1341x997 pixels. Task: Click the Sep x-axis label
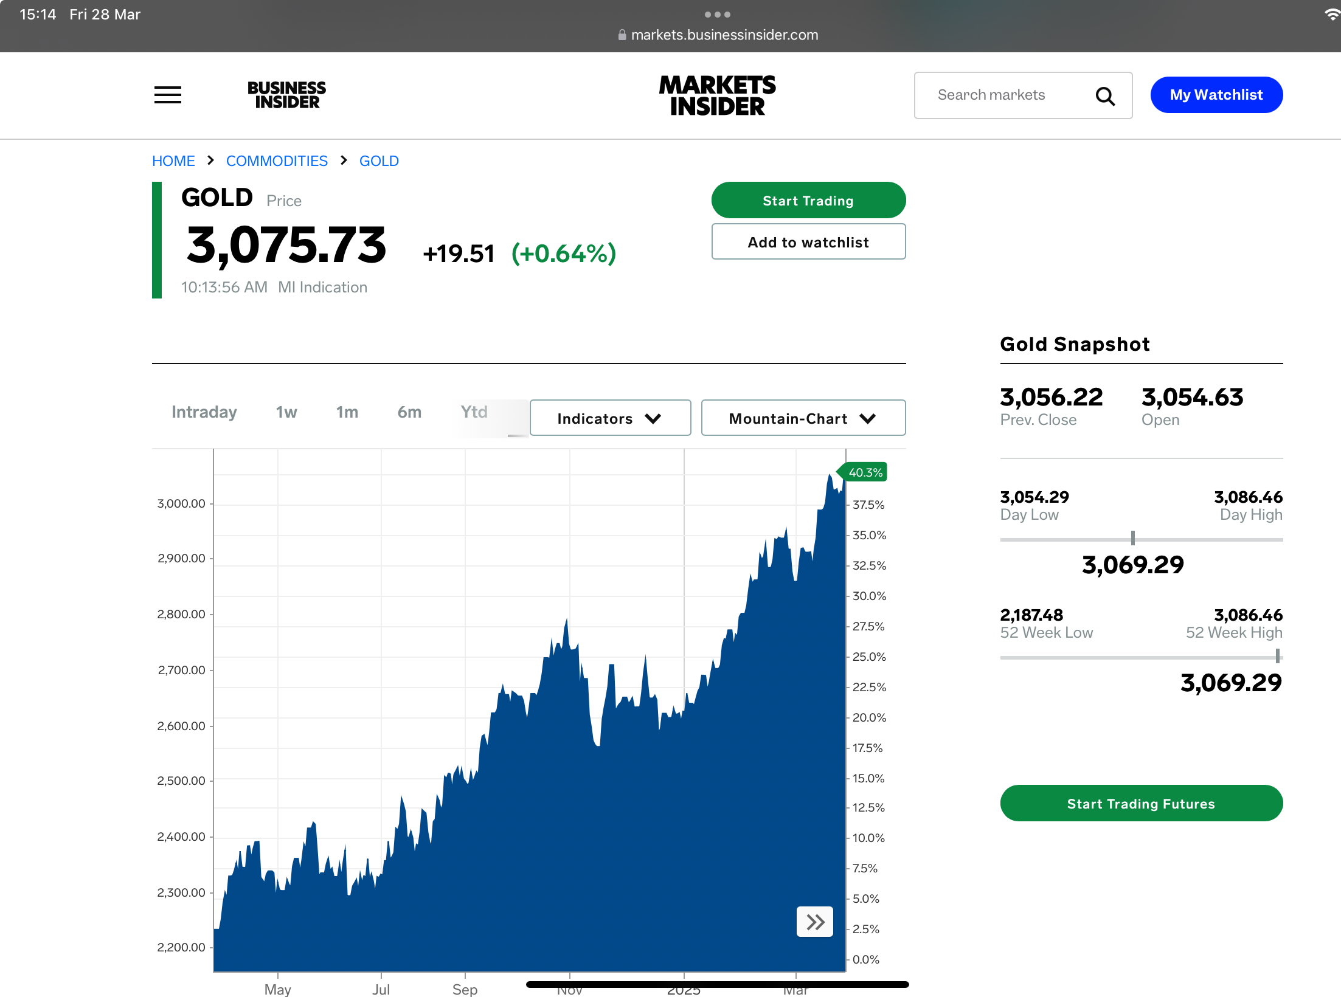click(465, 989)
